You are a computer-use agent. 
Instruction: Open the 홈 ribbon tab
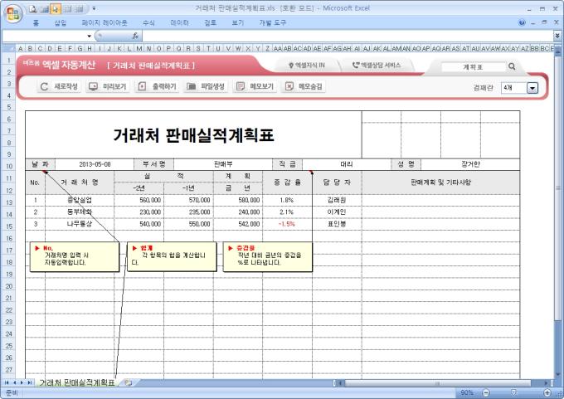pyautogui.click(x=36, y=22)
